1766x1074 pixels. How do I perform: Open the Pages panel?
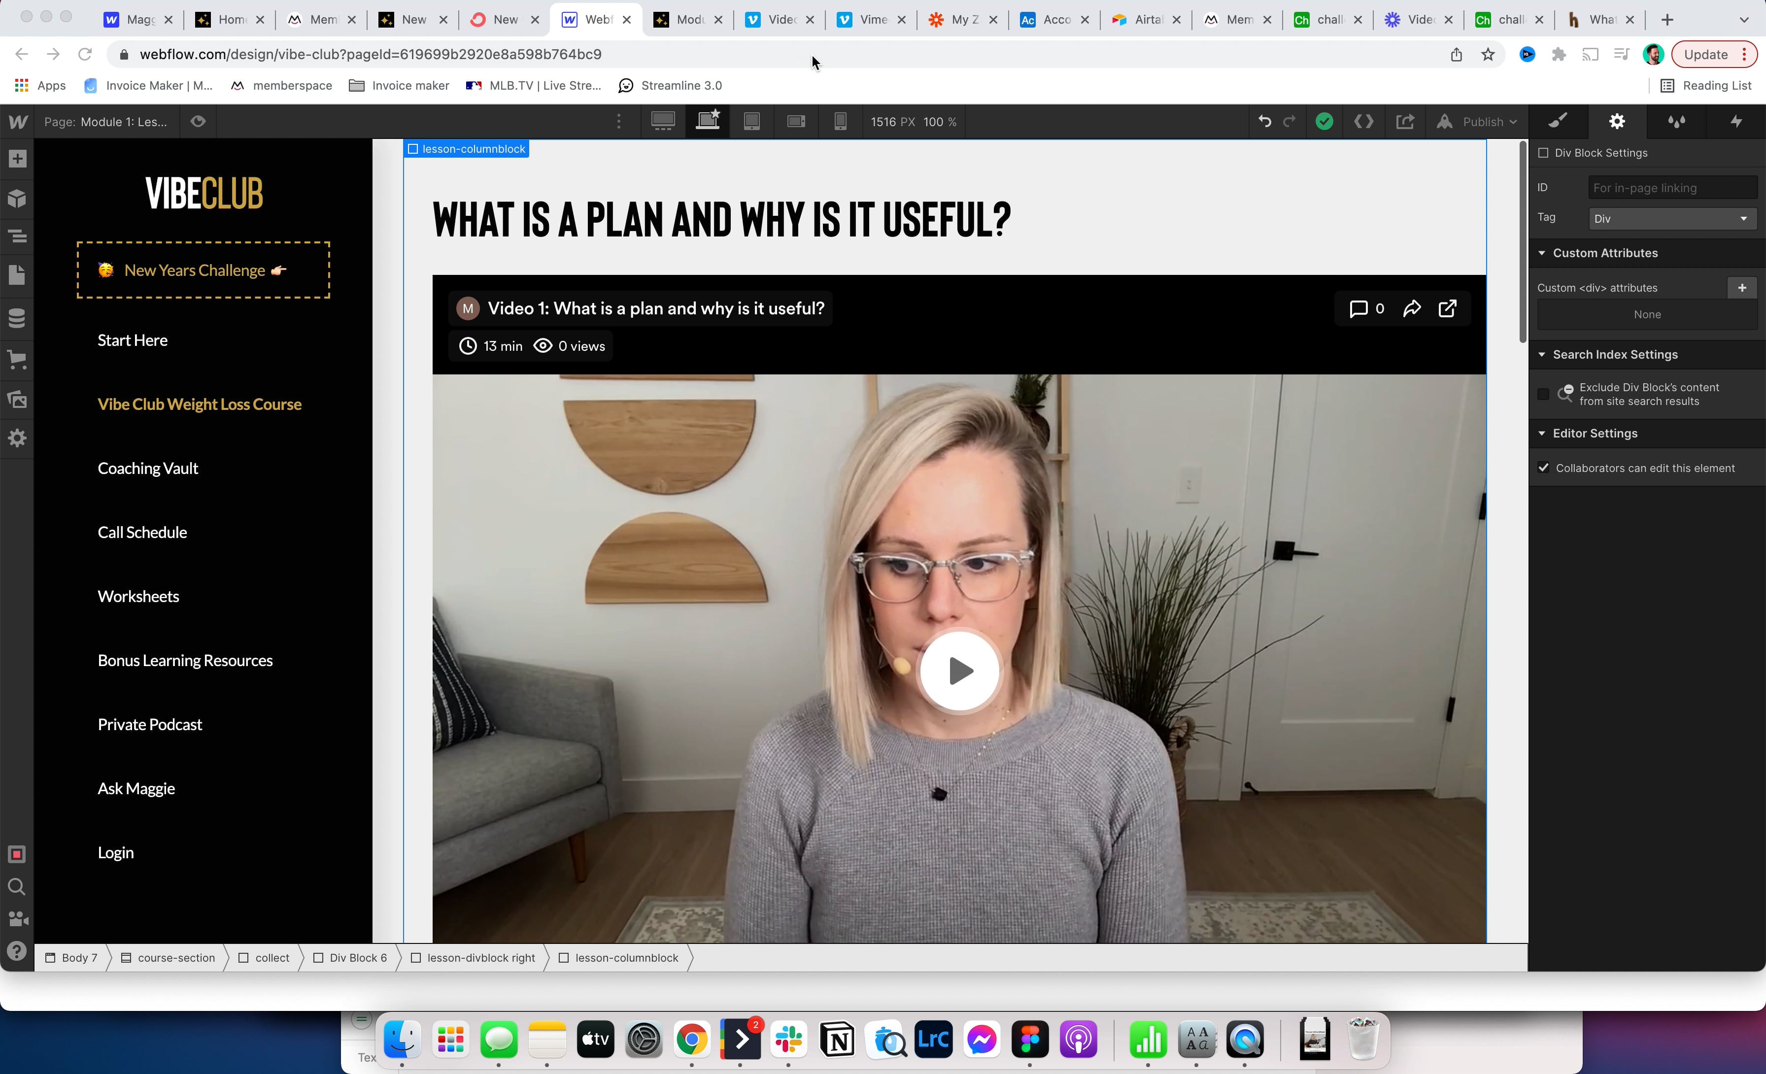coord(17,275)
